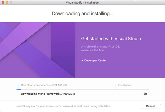Click the download progress bar
This screenshot has width=165, height=112.
(82, 89)
